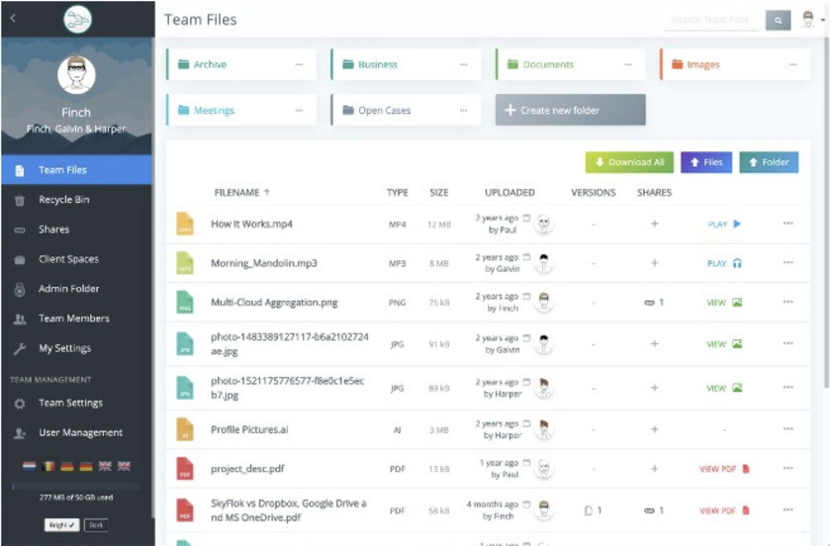Upload files with Files button

(x=706, y=162)
